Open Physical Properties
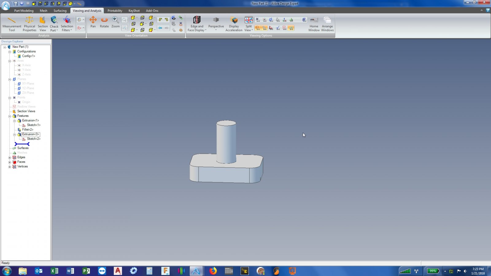Viewport: 491px width, 276px height. click(x=29, y=24)
